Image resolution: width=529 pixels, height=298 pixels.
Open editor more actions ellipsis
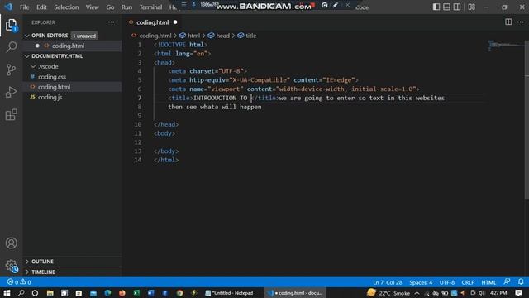[x=521, y=22]
